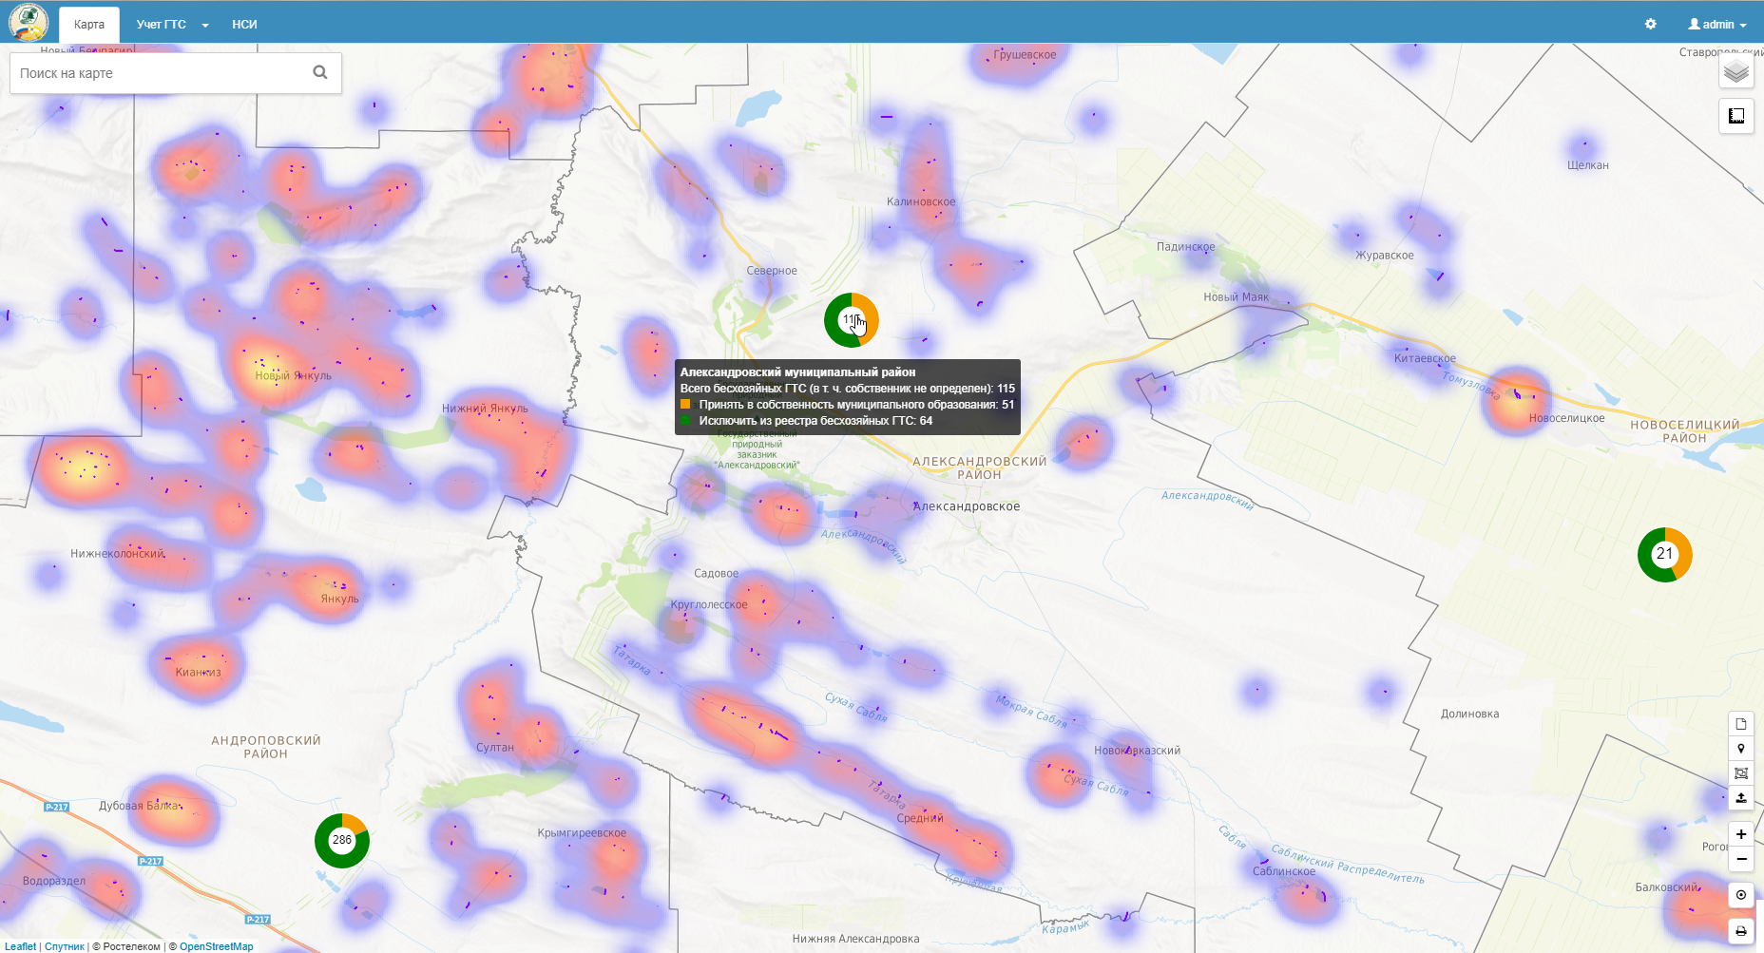The height and width of the screenshot is (953, 1764).
Task: Follow the OpenStreetMap attribution link
Action: point(216,946)
